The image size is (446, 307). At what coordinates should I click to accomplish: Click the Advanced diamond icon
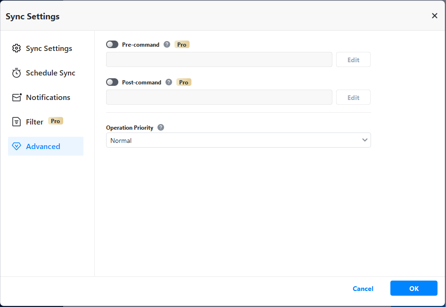17,147
